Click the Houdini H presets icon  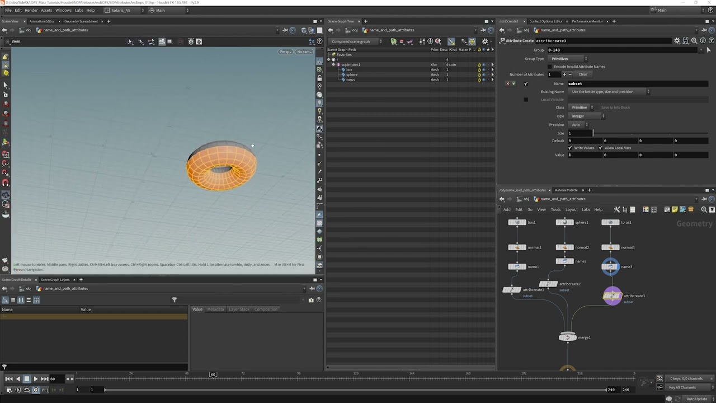coord(686,41)
